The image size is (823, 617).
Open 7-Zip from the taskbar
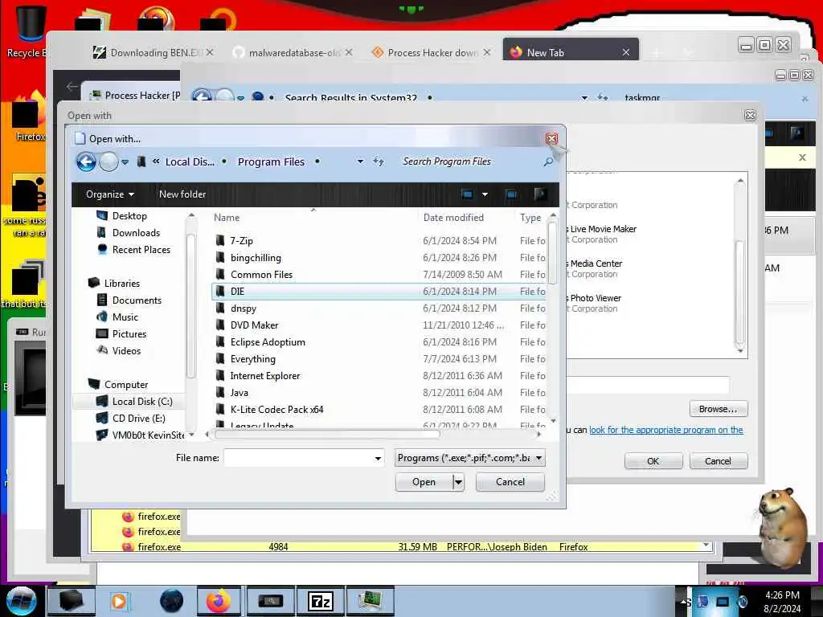click(x=320, y=601)
